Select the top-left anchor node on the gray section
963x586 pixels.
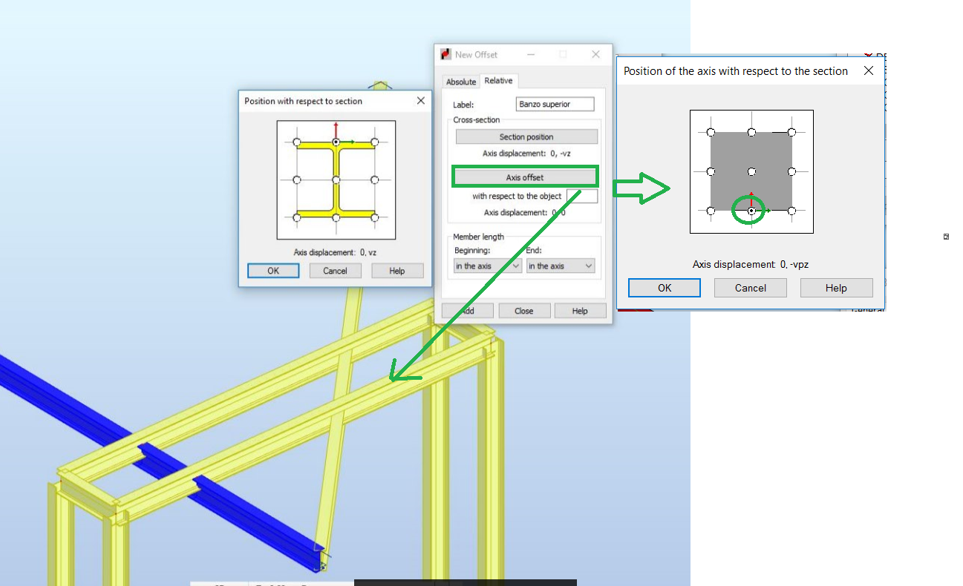pyautogui.click(x=710, y=134)
